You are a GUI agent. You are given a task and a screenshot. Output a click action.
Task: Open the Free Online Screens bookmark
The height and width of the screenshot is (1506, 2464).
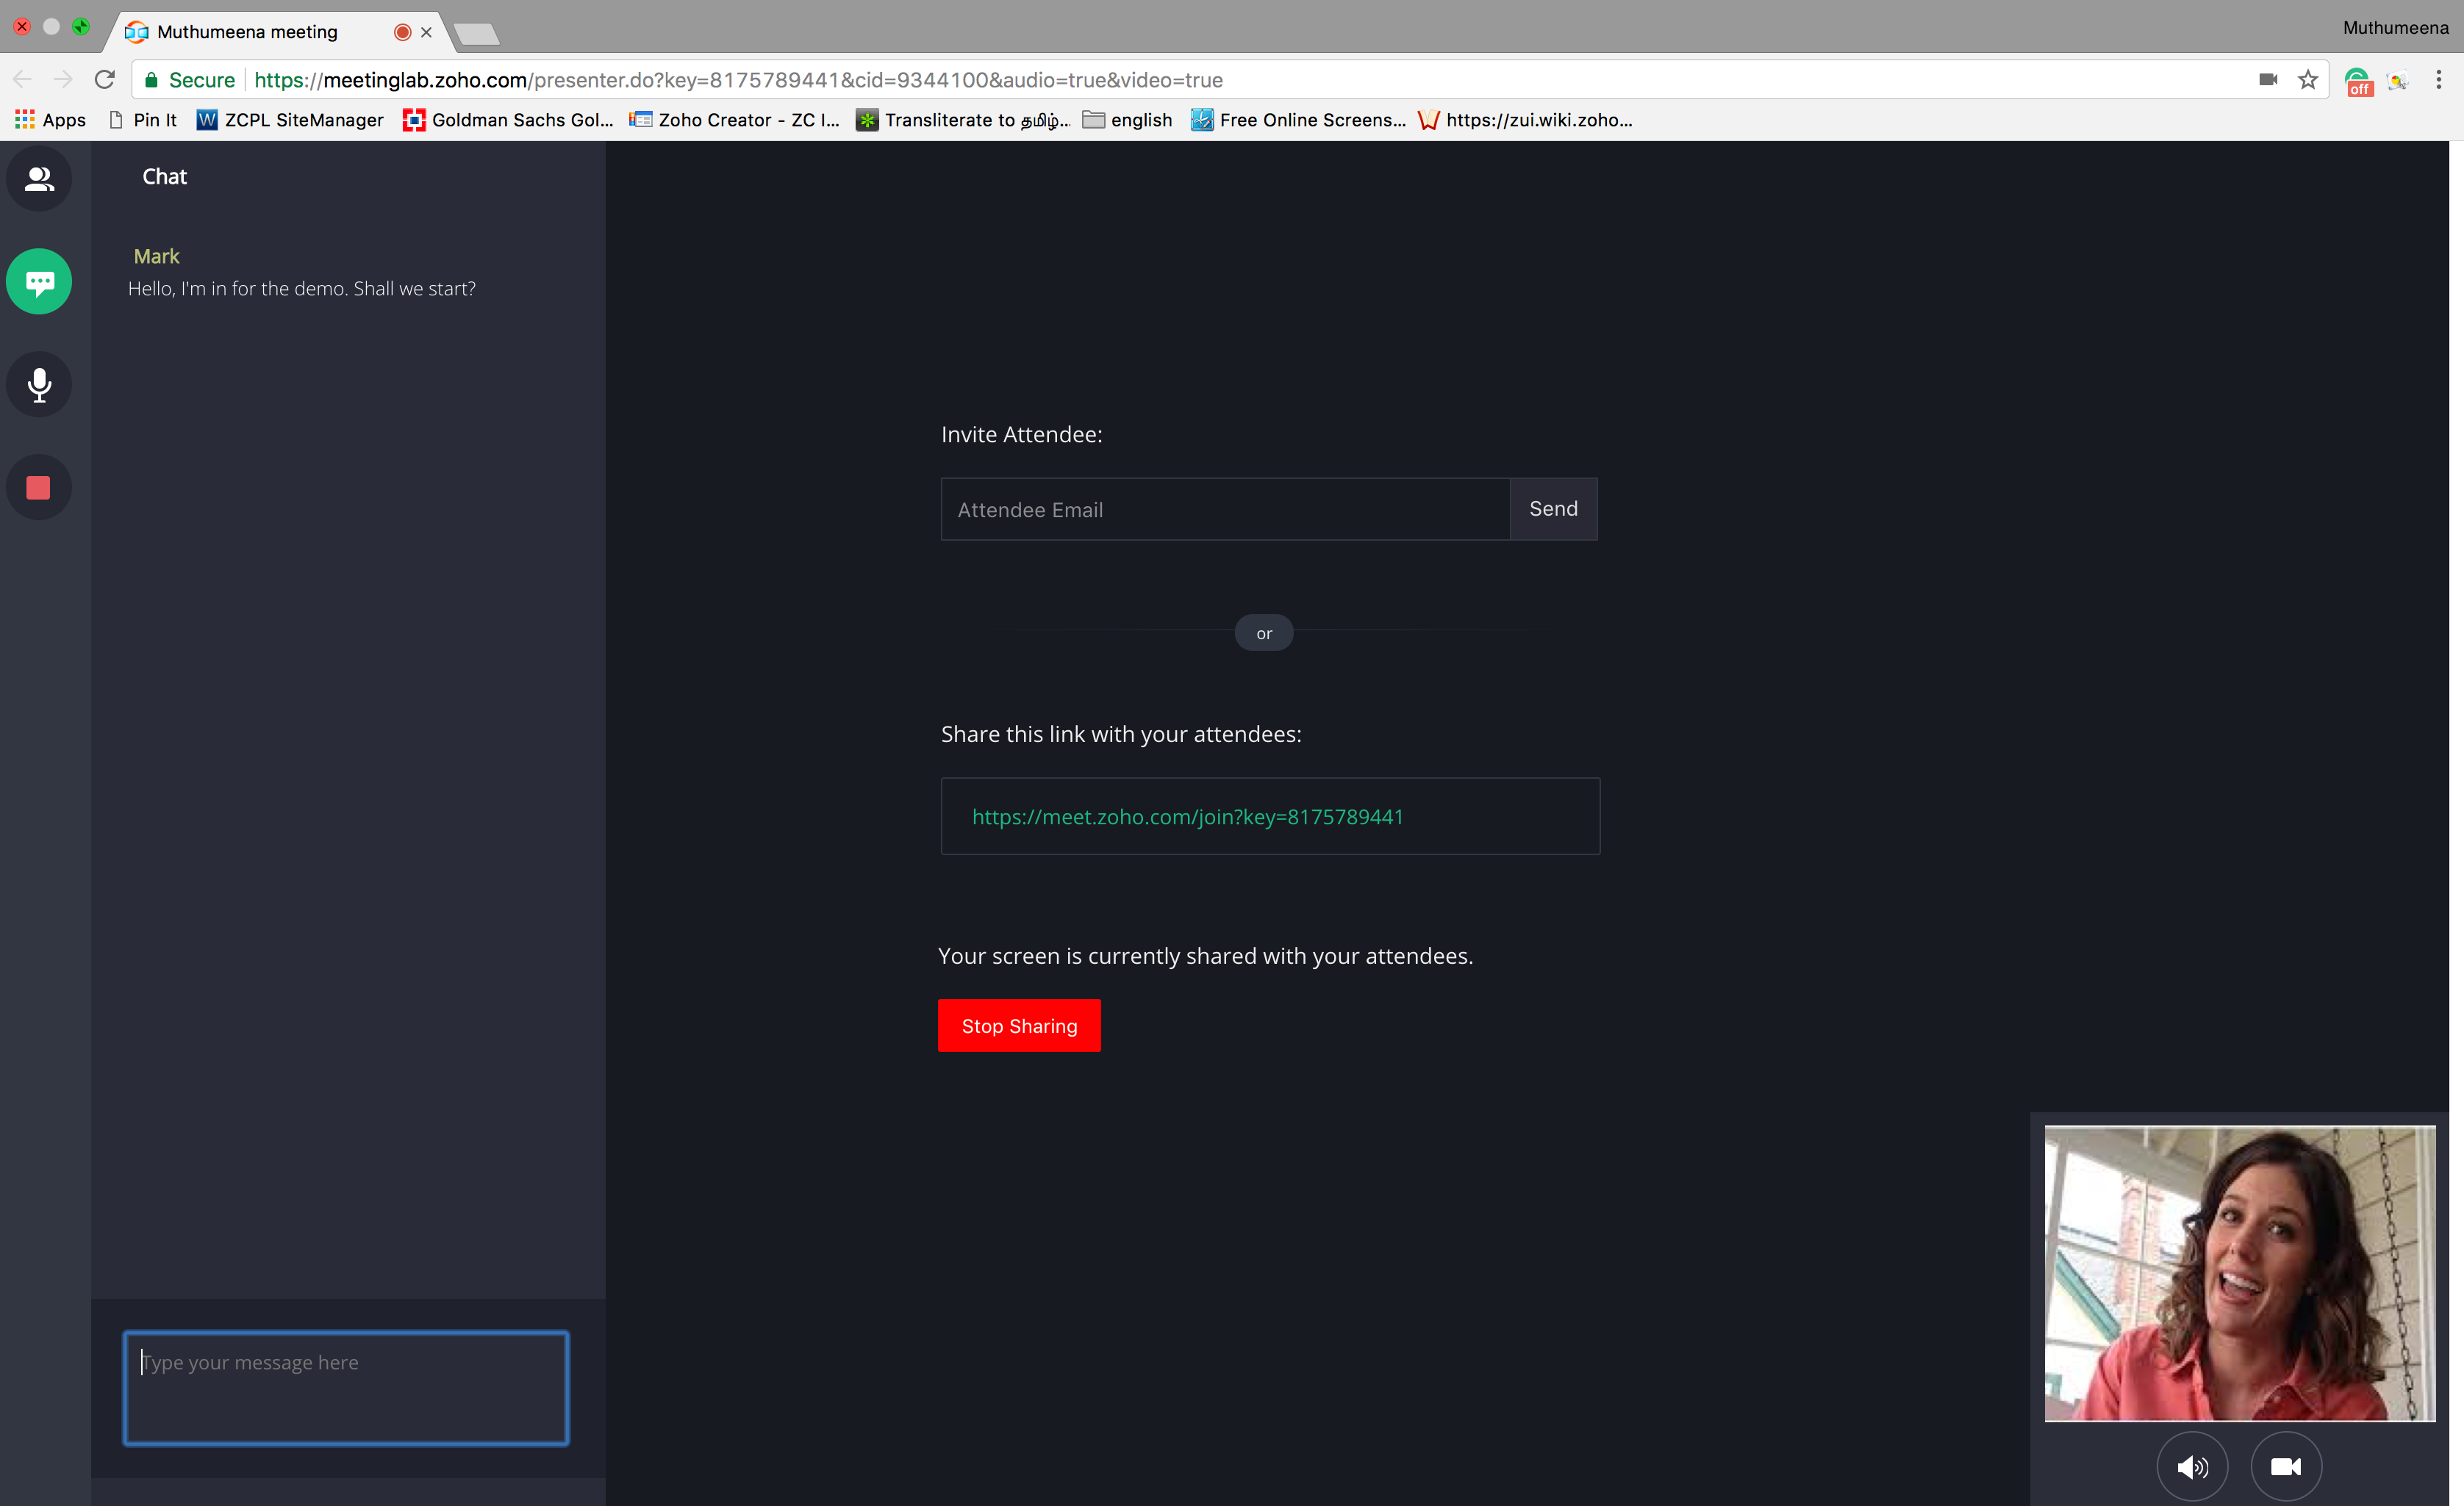[1298, 120]
